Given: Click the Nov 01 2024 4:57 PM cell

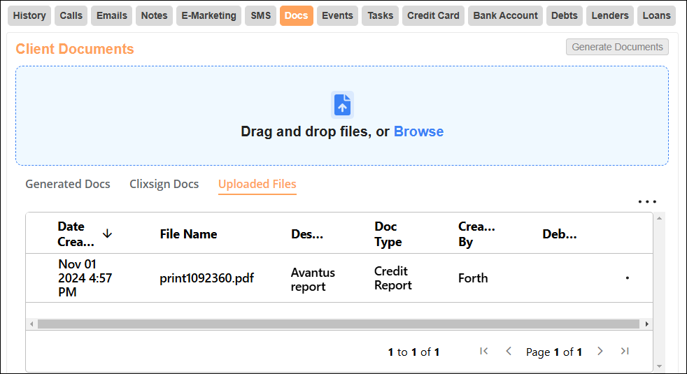Looking at the screenshot, I should [x=85, y=278].
